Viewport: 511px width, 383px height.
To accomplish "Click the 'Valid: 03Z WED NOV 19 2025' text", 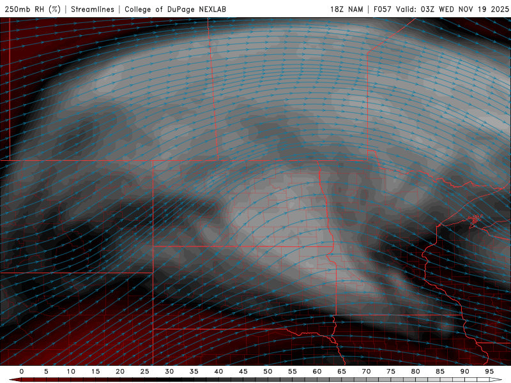I will pyautogui.click(x=452, y=9).
